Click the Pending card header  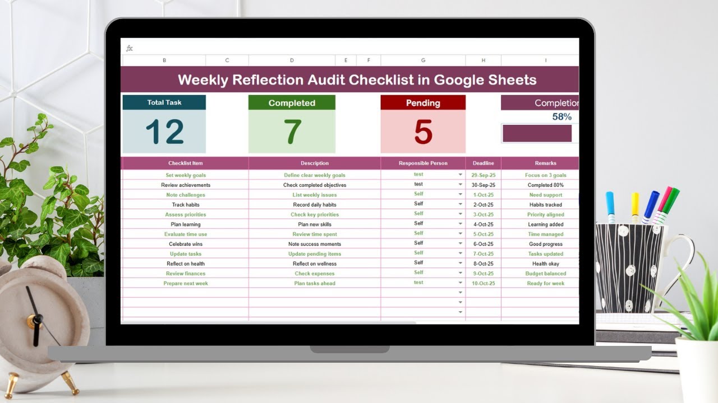[x=423, y=102]
